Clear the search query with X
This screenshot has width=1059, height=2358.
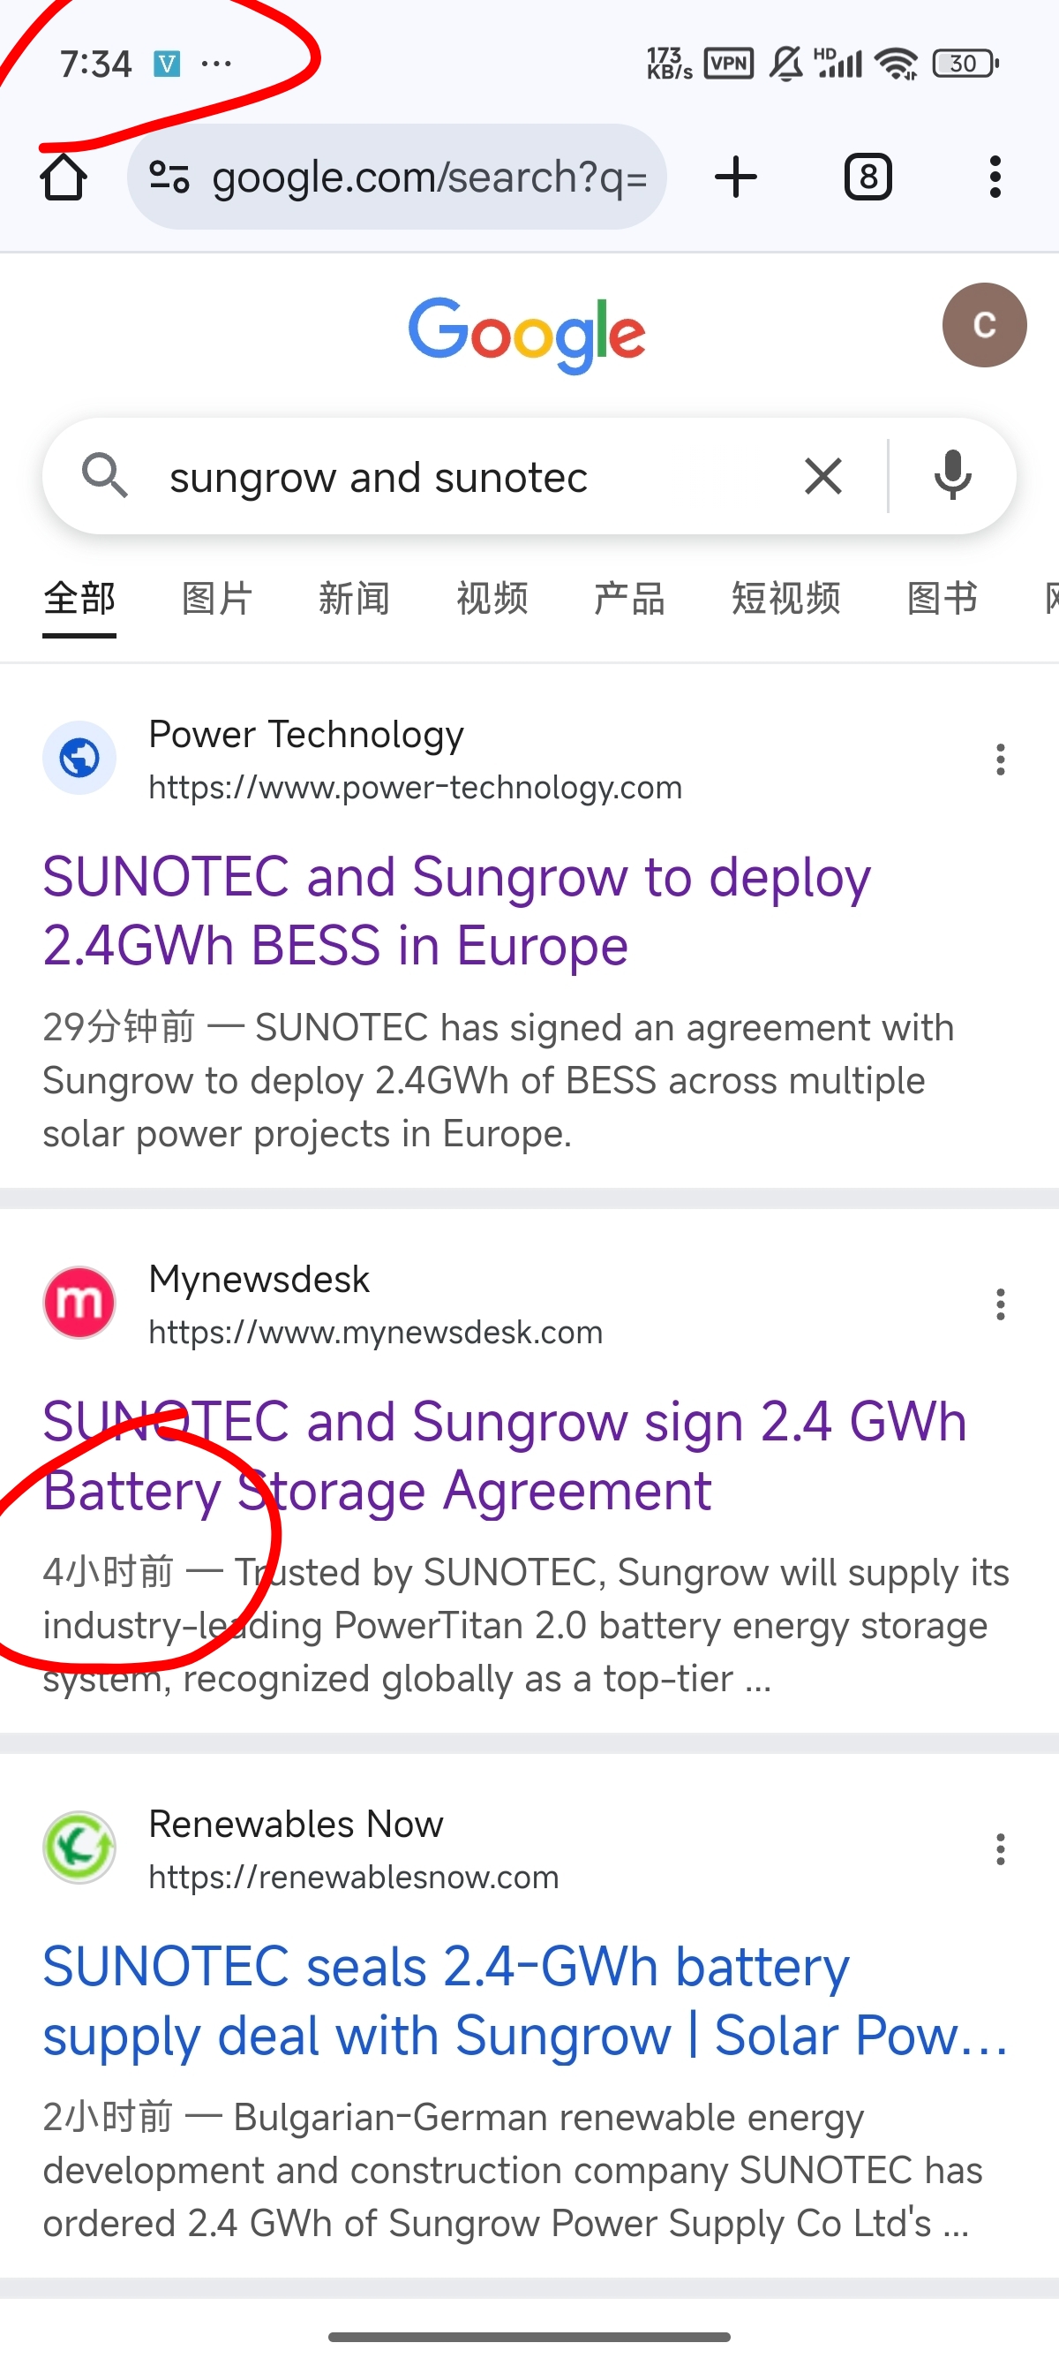click(x=823, y=477)
